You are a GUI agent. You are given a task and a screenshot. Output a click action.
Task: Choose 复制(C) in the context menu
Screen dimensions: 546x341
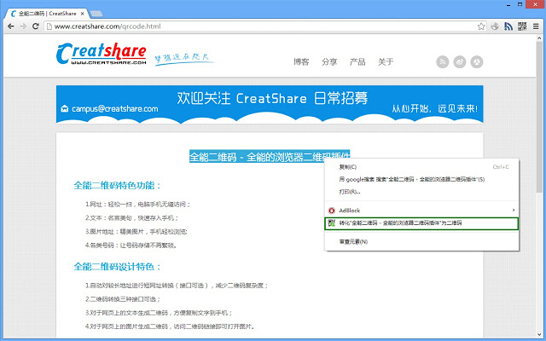coord(421,167)
